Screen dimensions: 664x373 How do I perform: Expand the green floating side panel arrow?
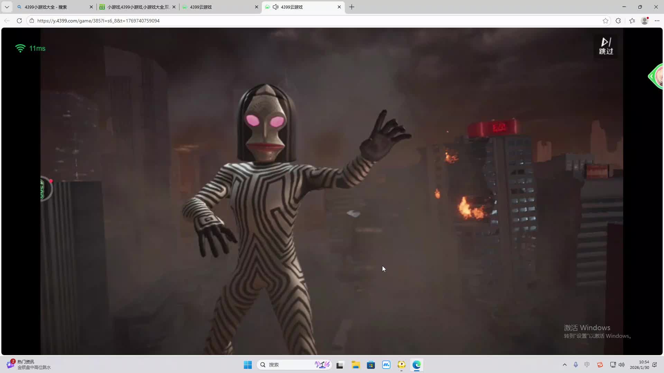tap(652, 76)
